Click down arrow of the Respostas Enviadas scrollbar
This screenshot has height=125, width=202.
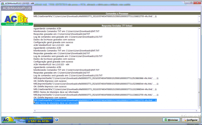tap(199, 108)
